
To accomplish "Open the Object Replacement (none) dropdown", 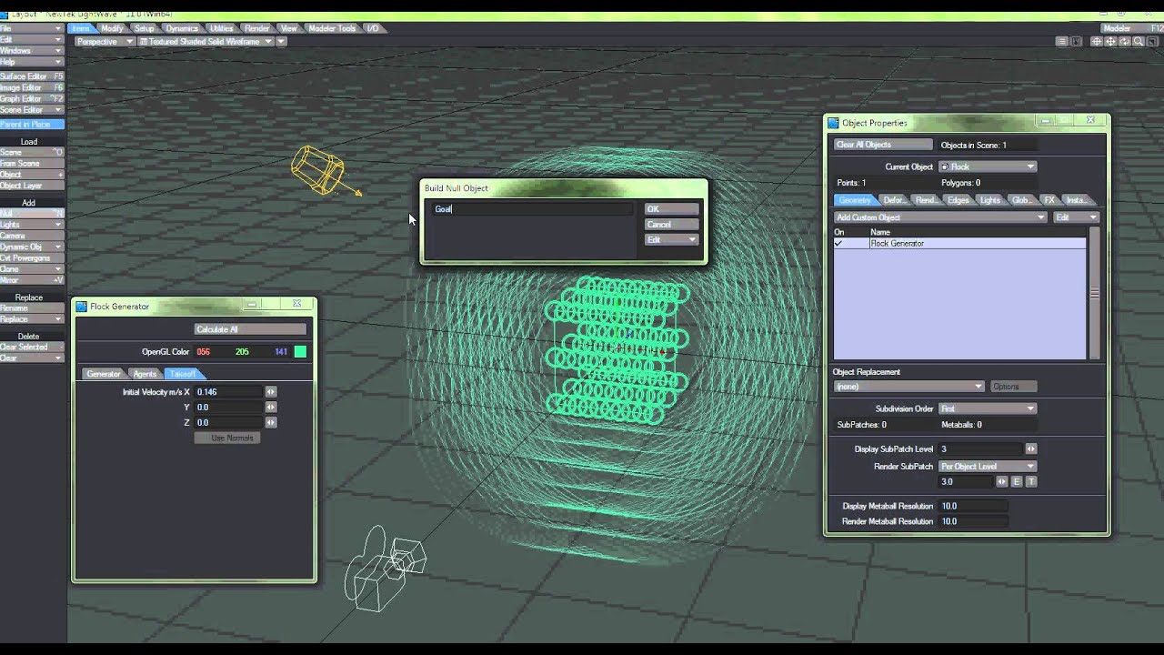I will pos(908,387).
